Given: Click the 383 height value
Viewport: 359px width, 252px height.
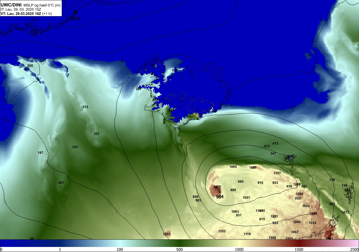Looking at the screenshot, I should [x=75, y=147].
